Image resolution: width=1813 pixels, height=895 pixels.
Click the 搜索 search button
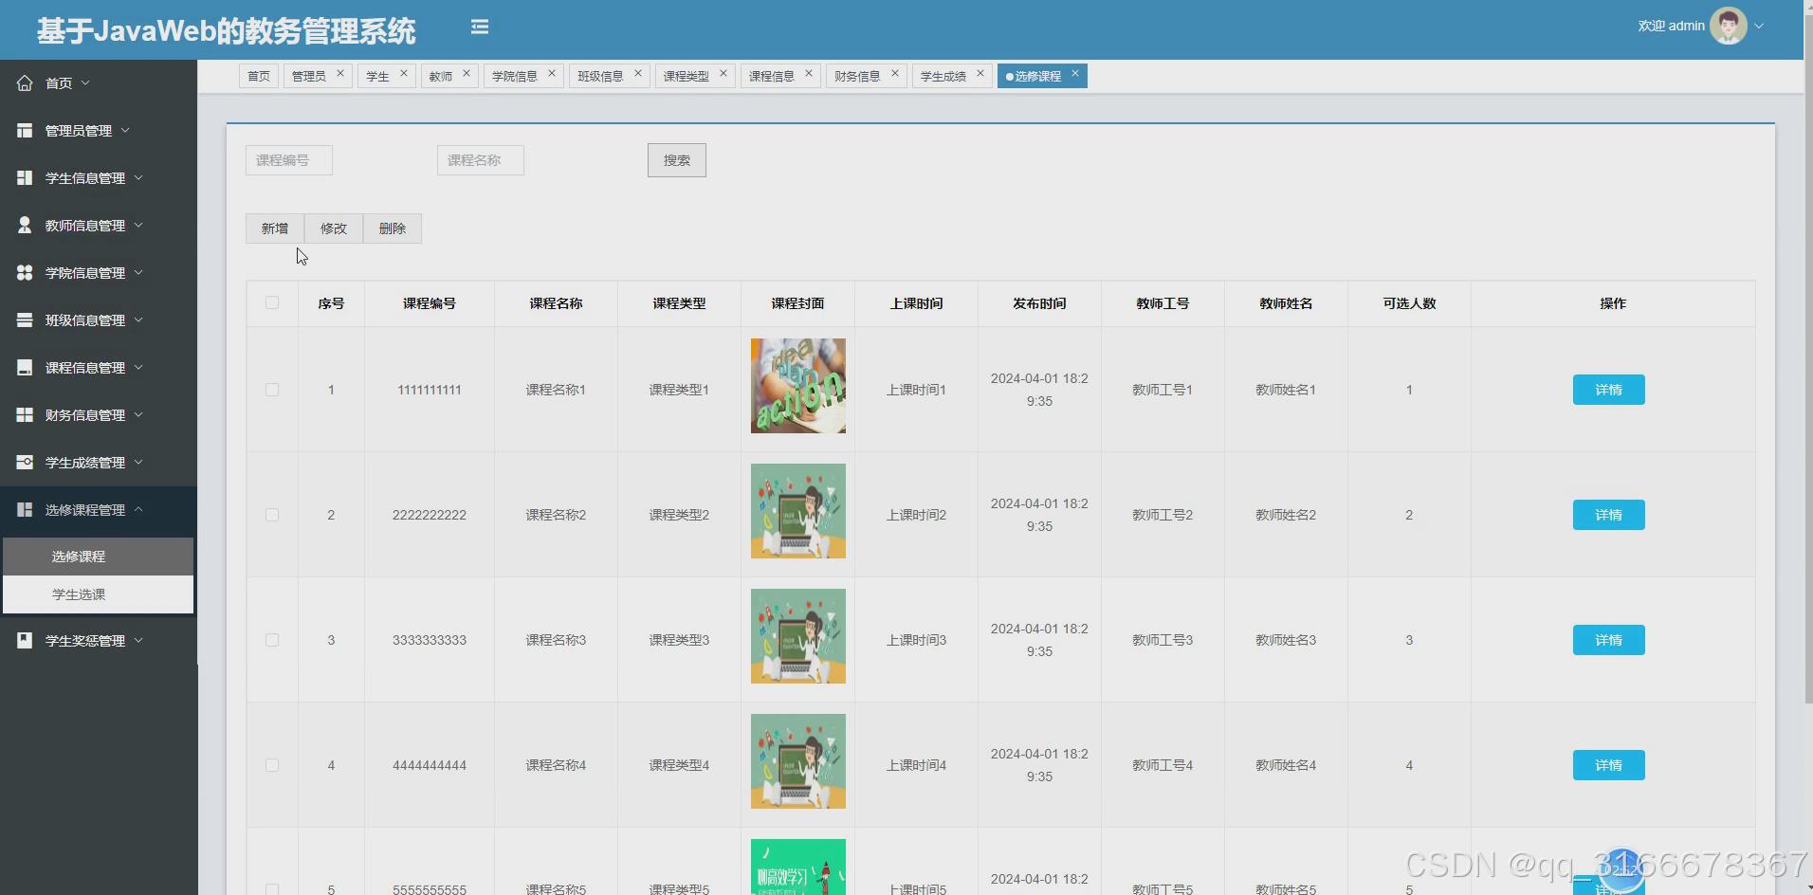pos(676,159)
